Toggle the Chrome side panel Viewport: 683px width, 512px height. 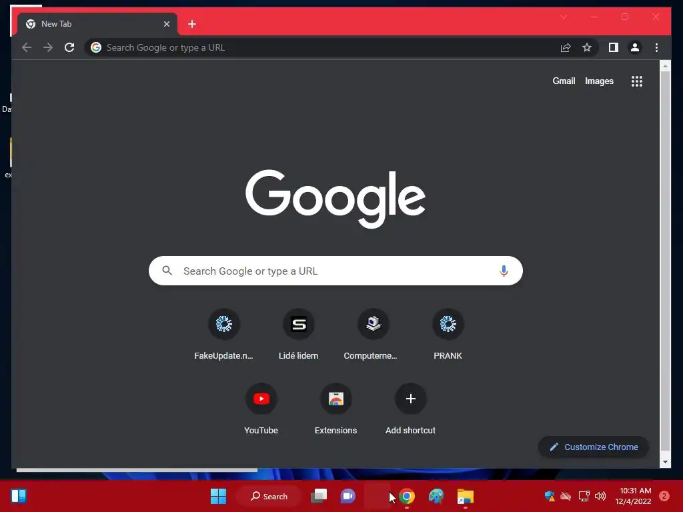point(614,47)
